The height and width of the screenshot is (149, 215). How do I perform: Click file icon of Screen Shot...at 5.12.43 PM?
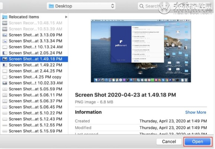point(5,119)
